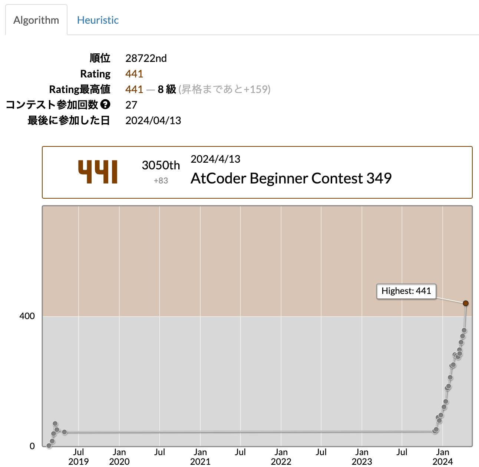Click the 400 y-axis label

tap(27, 316)
